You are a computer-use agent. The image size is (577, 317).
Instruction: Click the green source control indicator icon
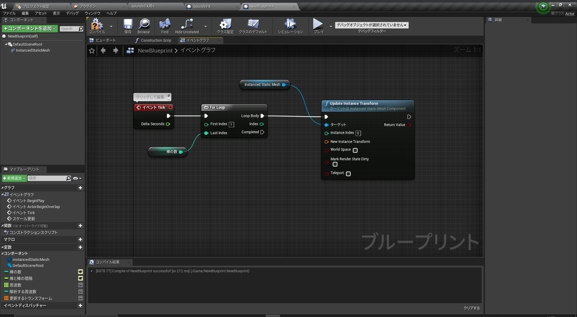coord(543,7)
